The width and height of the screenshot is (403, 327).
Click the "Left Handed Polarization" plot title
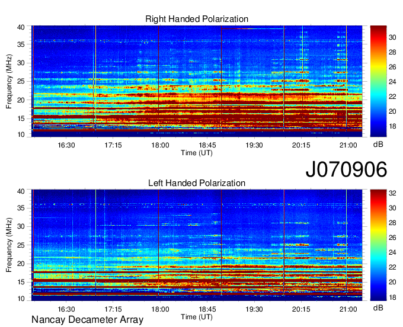pyautogui.click(x=197, y=183)
